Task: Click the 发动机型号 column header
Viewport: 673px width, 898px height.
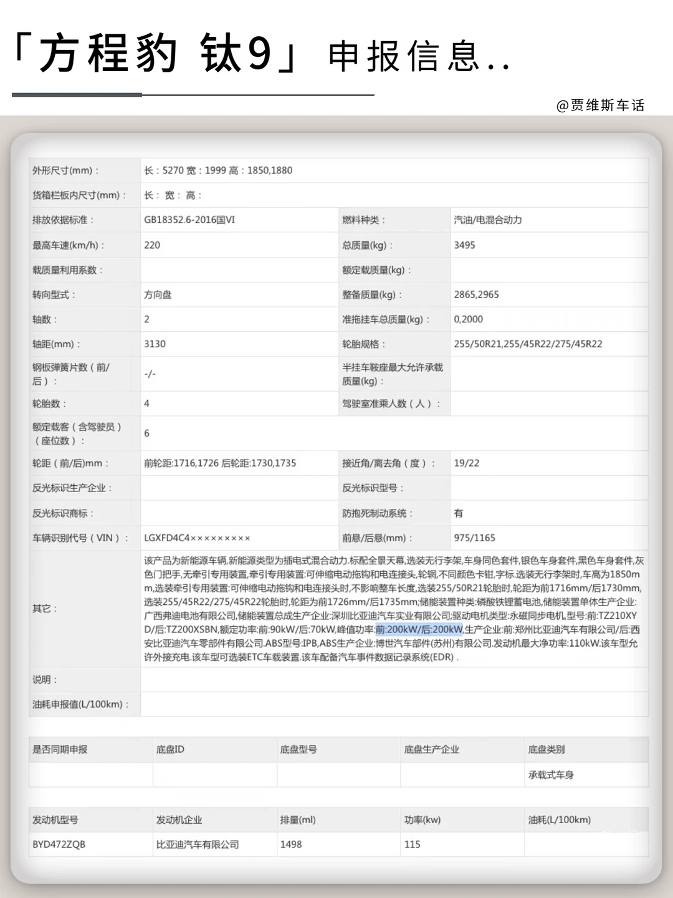Action: (x=55, y=819)
